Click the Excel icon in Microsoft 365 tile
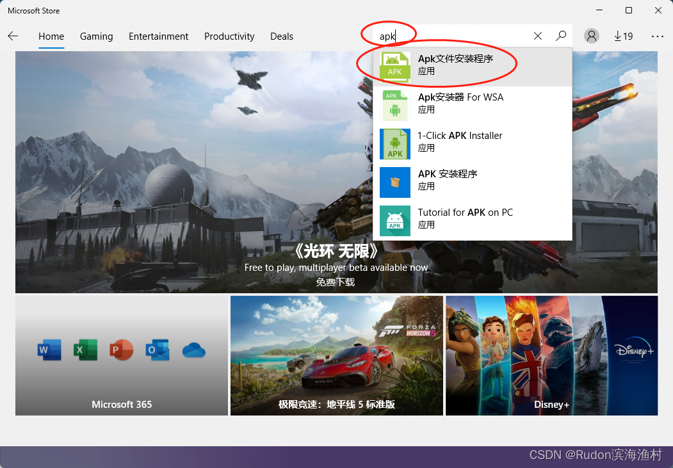Image resolution: width=673 pixels, height=468 pixels. (x=85, y=350)
